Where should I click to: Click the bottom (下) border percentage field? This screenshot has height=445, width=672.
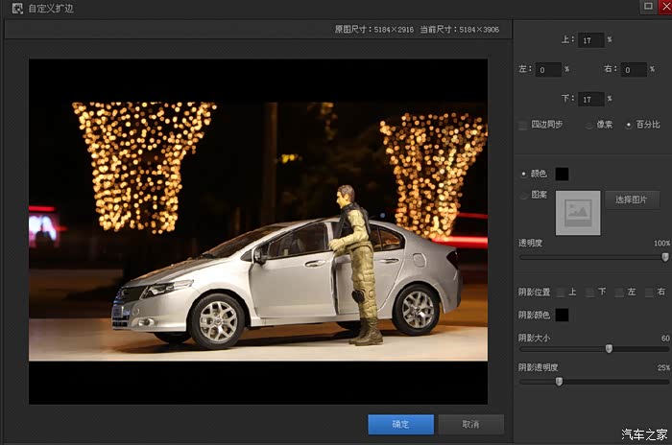click(591, 99)
